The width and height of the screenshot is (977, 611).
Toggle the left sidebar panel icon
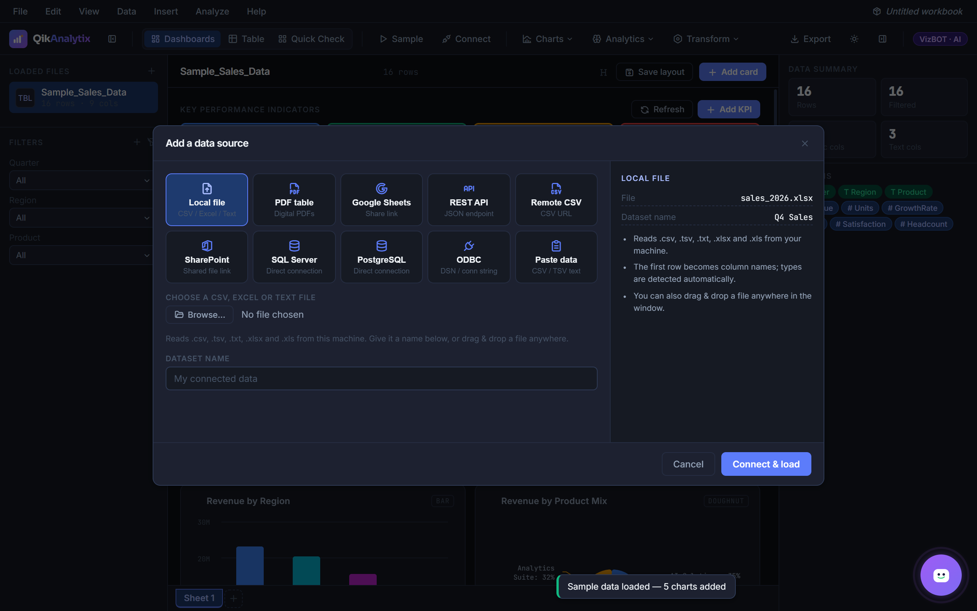pos(112,39)
